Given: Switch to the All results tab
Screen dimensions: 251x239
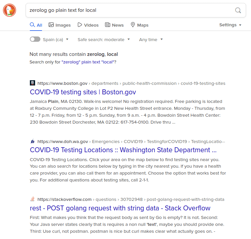Looking at the screenshot, I should [x=36, y=25].
